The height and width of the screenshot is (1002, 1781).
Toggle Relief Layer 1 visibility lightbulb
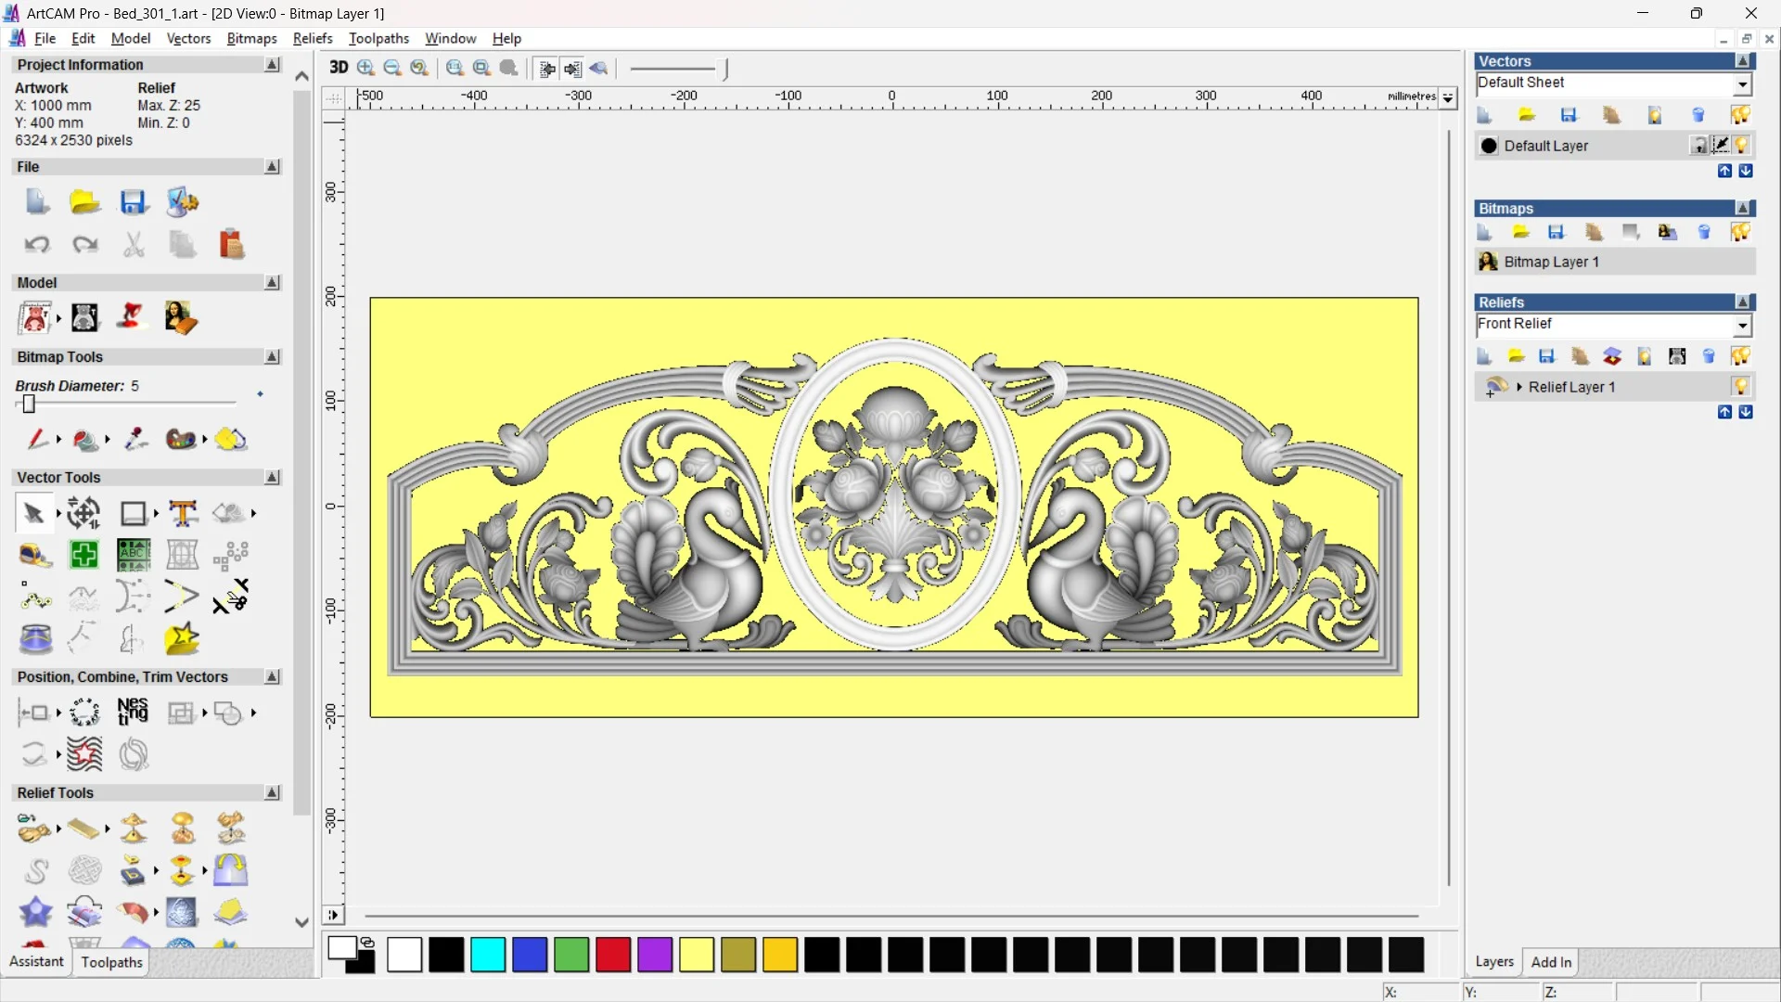[x=1740, y=387]
